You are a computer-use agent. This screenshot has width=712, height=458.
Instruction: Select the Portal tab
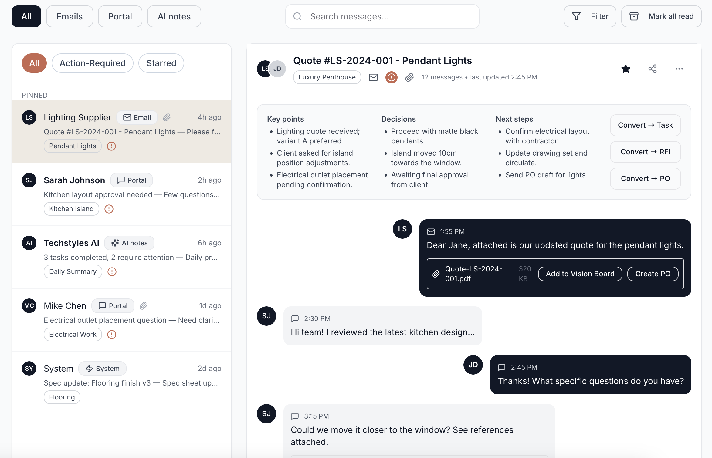(x=120, y=16)
